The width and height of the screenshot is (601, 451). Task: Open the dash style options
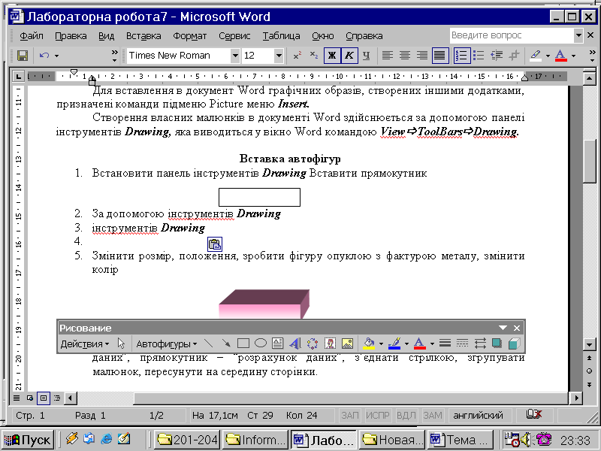tap(462, 344)
